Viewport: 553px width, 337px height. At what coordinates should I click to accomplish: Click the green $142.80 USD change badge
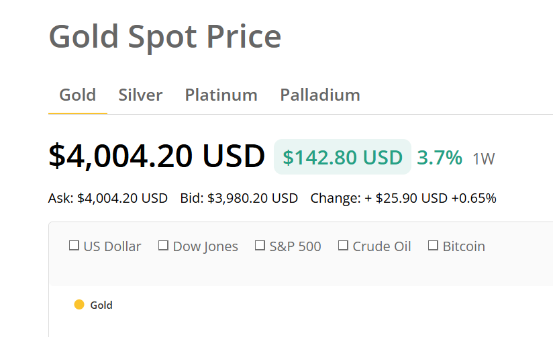[x=342, y=157]
